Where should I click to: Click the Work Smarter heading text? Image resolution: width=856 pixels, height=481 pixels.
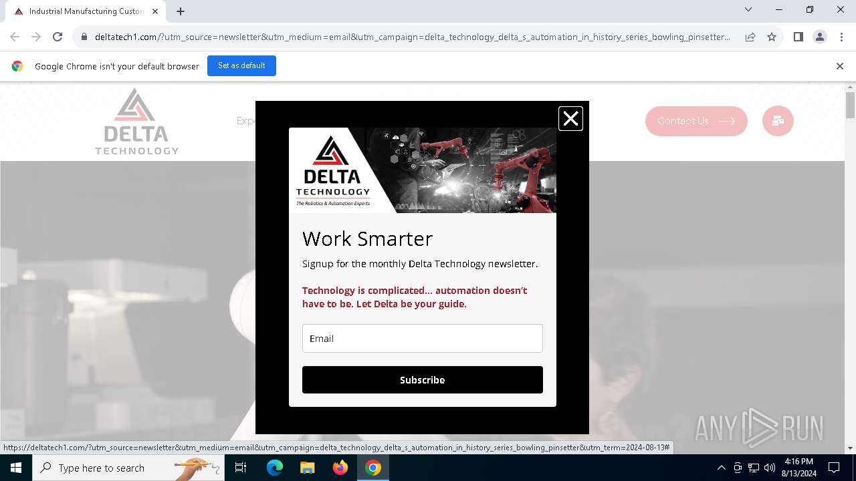[x=367, y=238]
